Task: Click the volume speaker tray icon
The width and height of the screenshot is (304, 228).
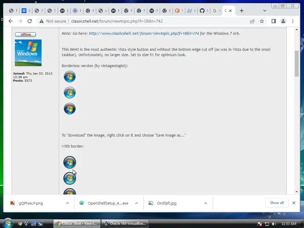Action: pos(274,224)
